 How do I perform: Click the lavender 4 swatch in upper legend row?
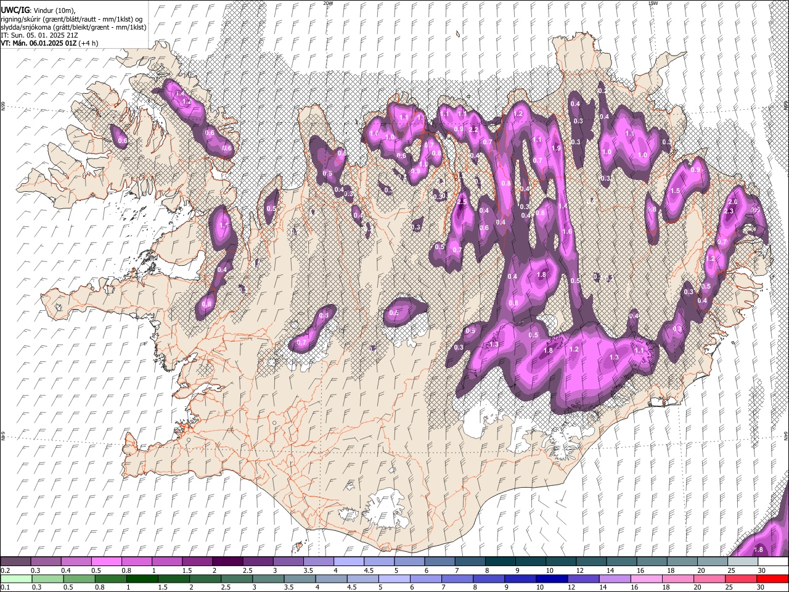[348, 562]
